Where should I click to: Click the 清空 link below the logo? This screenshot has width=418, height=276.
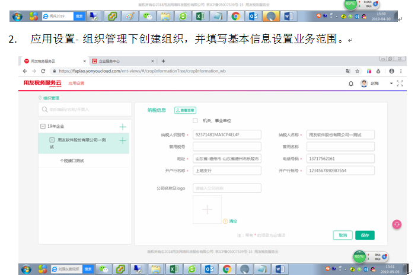pyautogui.click(x=233, y=221)
